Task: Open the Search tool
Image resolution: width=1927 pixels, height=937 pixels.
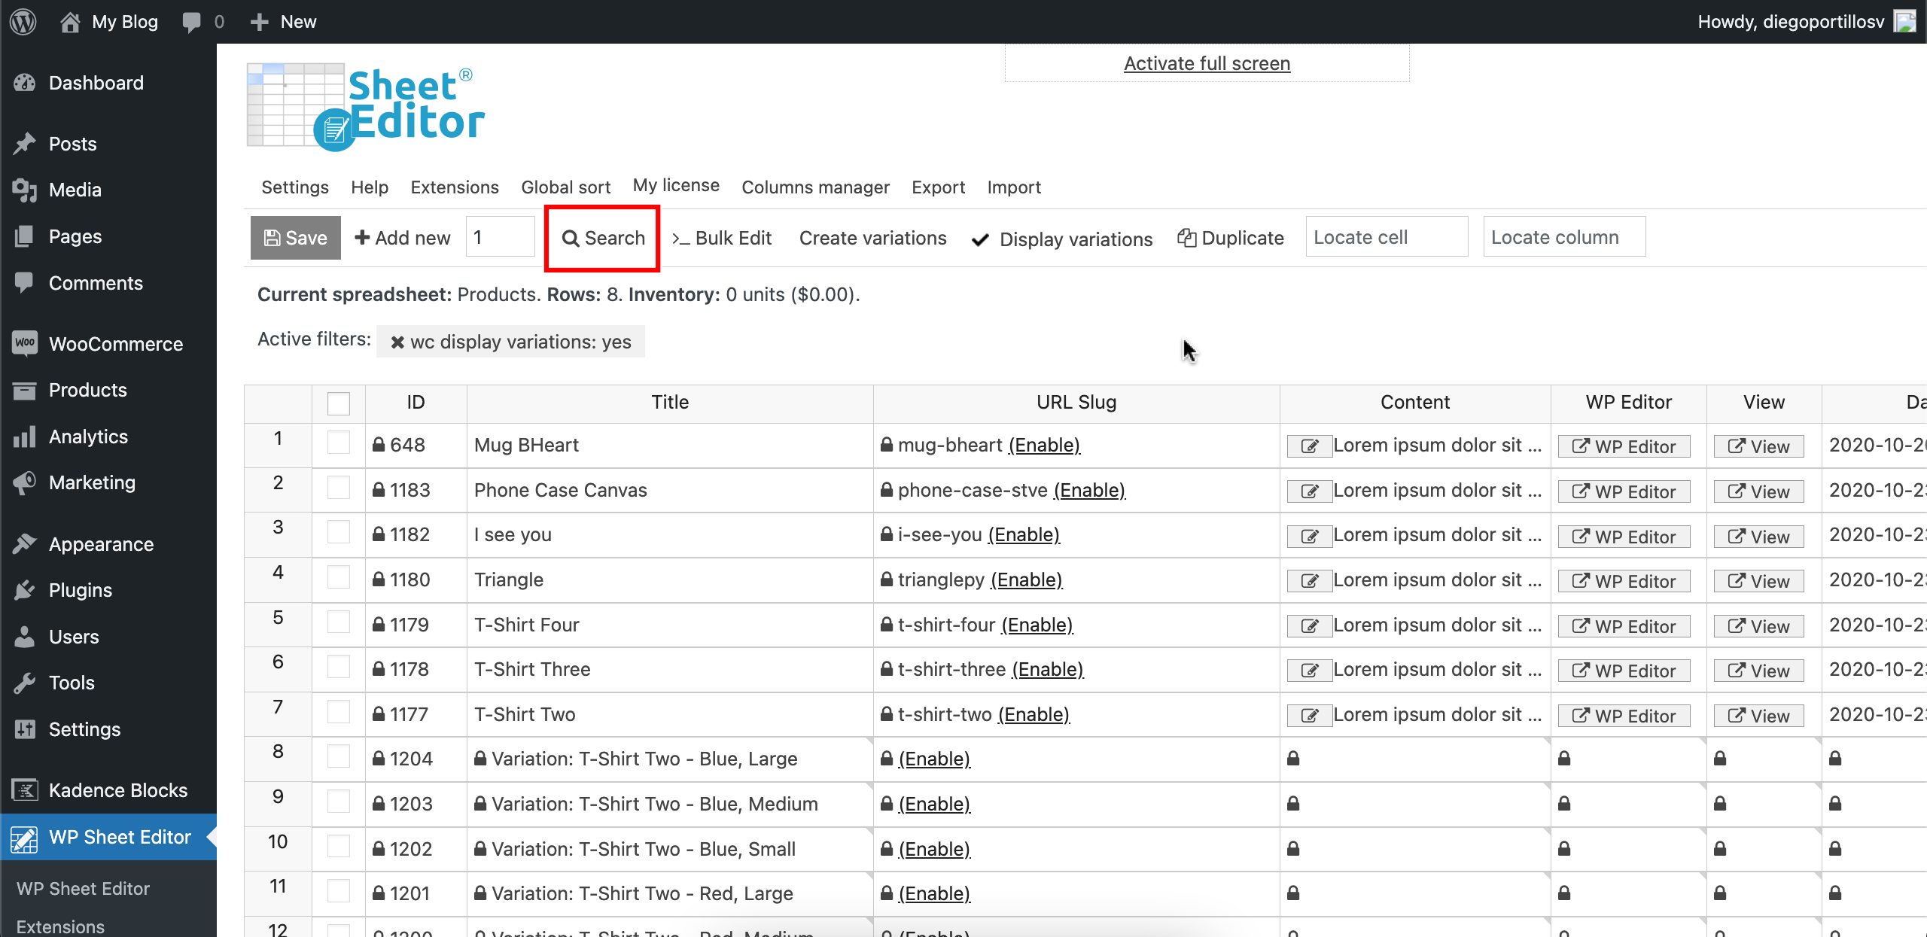Action: [x=603, y=238]
